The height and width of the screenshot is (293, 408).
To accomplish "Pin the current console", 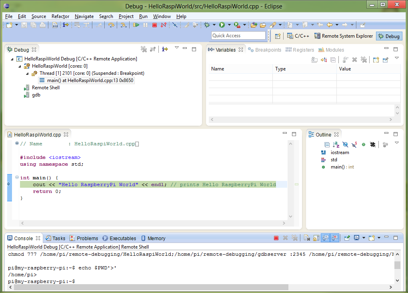I will [347, 238].
